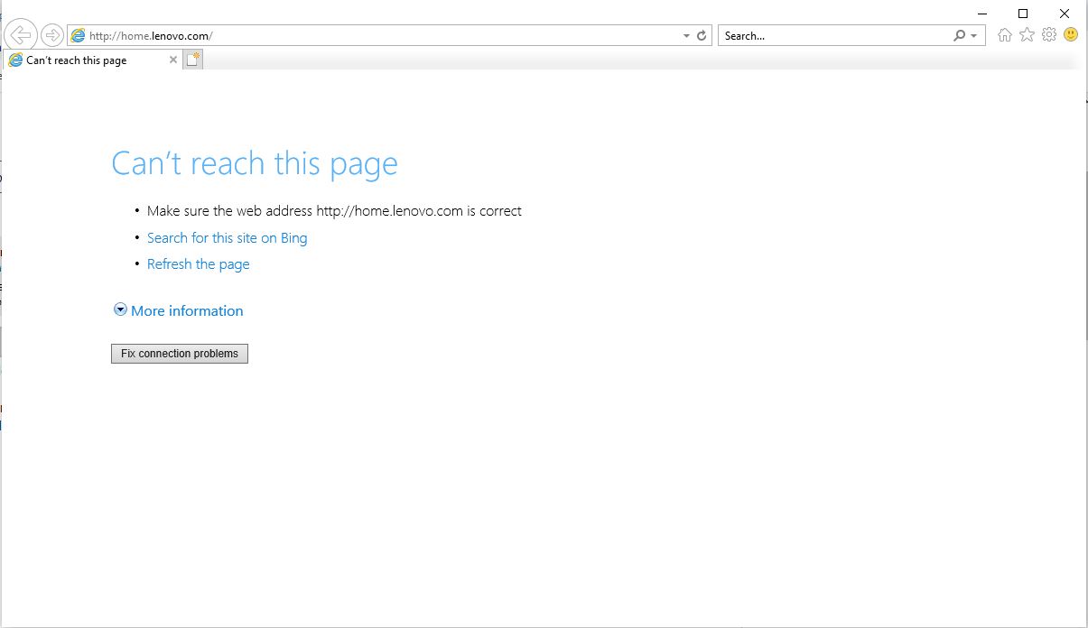Click the "Make sure the web address" text

[334, 211]
